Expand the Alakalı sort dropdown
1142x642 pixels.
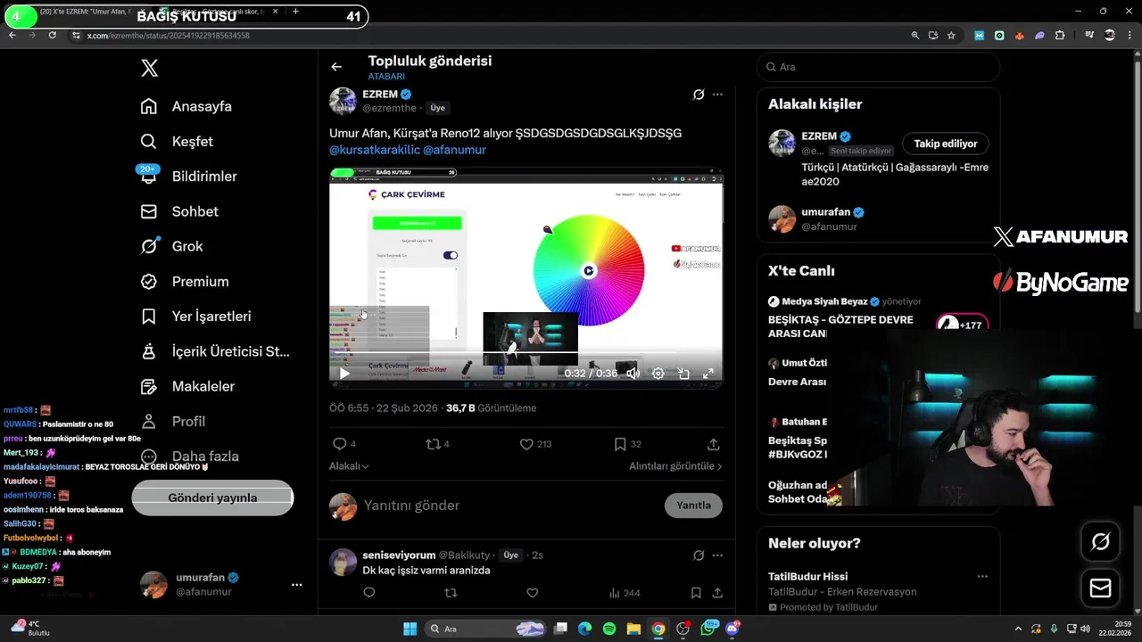tap(349, 465)
